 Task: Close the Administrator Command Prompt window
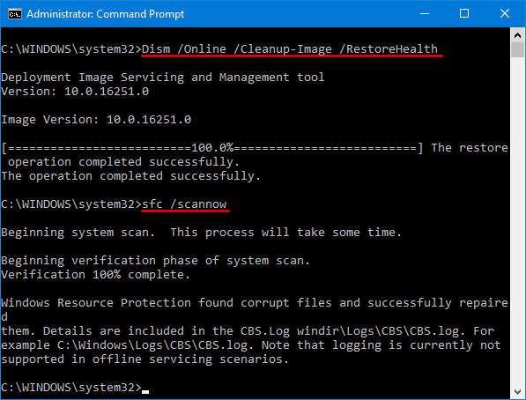click(505, 14)
